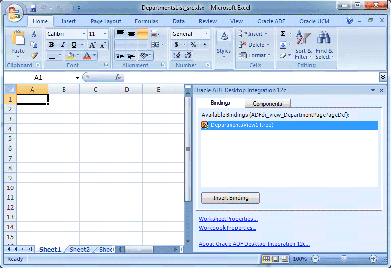The height and width of the screenshot is (268, 391).
Task: Switch to the Page Layout tab
Action: tap(106, 21)
